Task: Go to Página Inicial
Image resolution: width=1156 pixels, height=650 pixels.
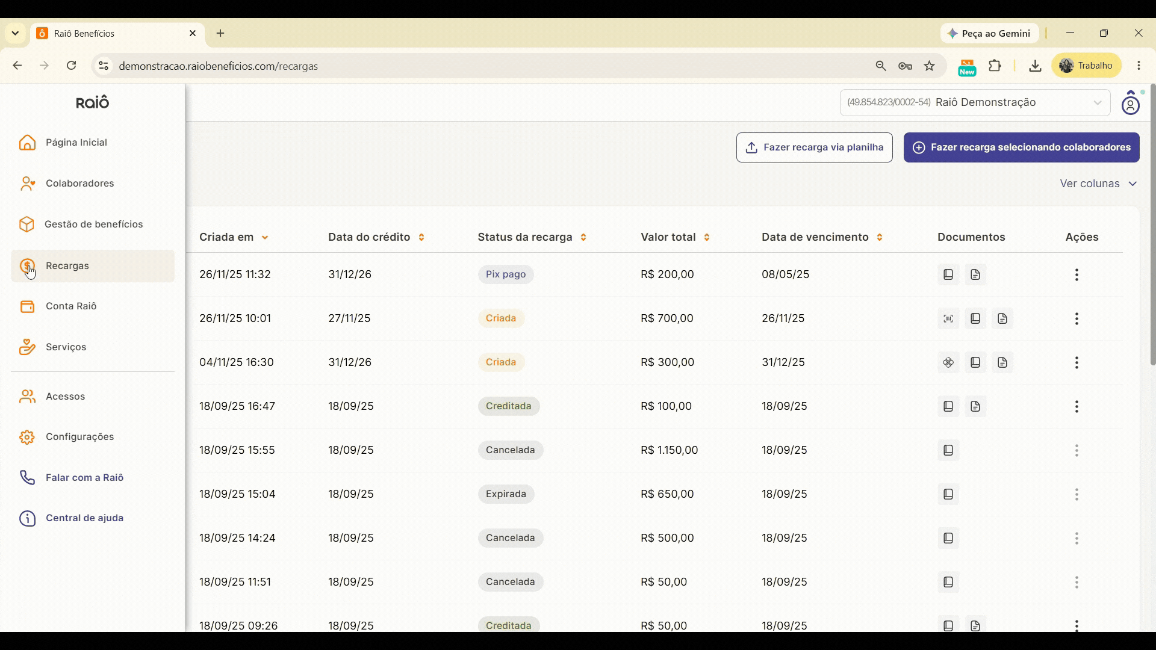Action: (93, 143)
